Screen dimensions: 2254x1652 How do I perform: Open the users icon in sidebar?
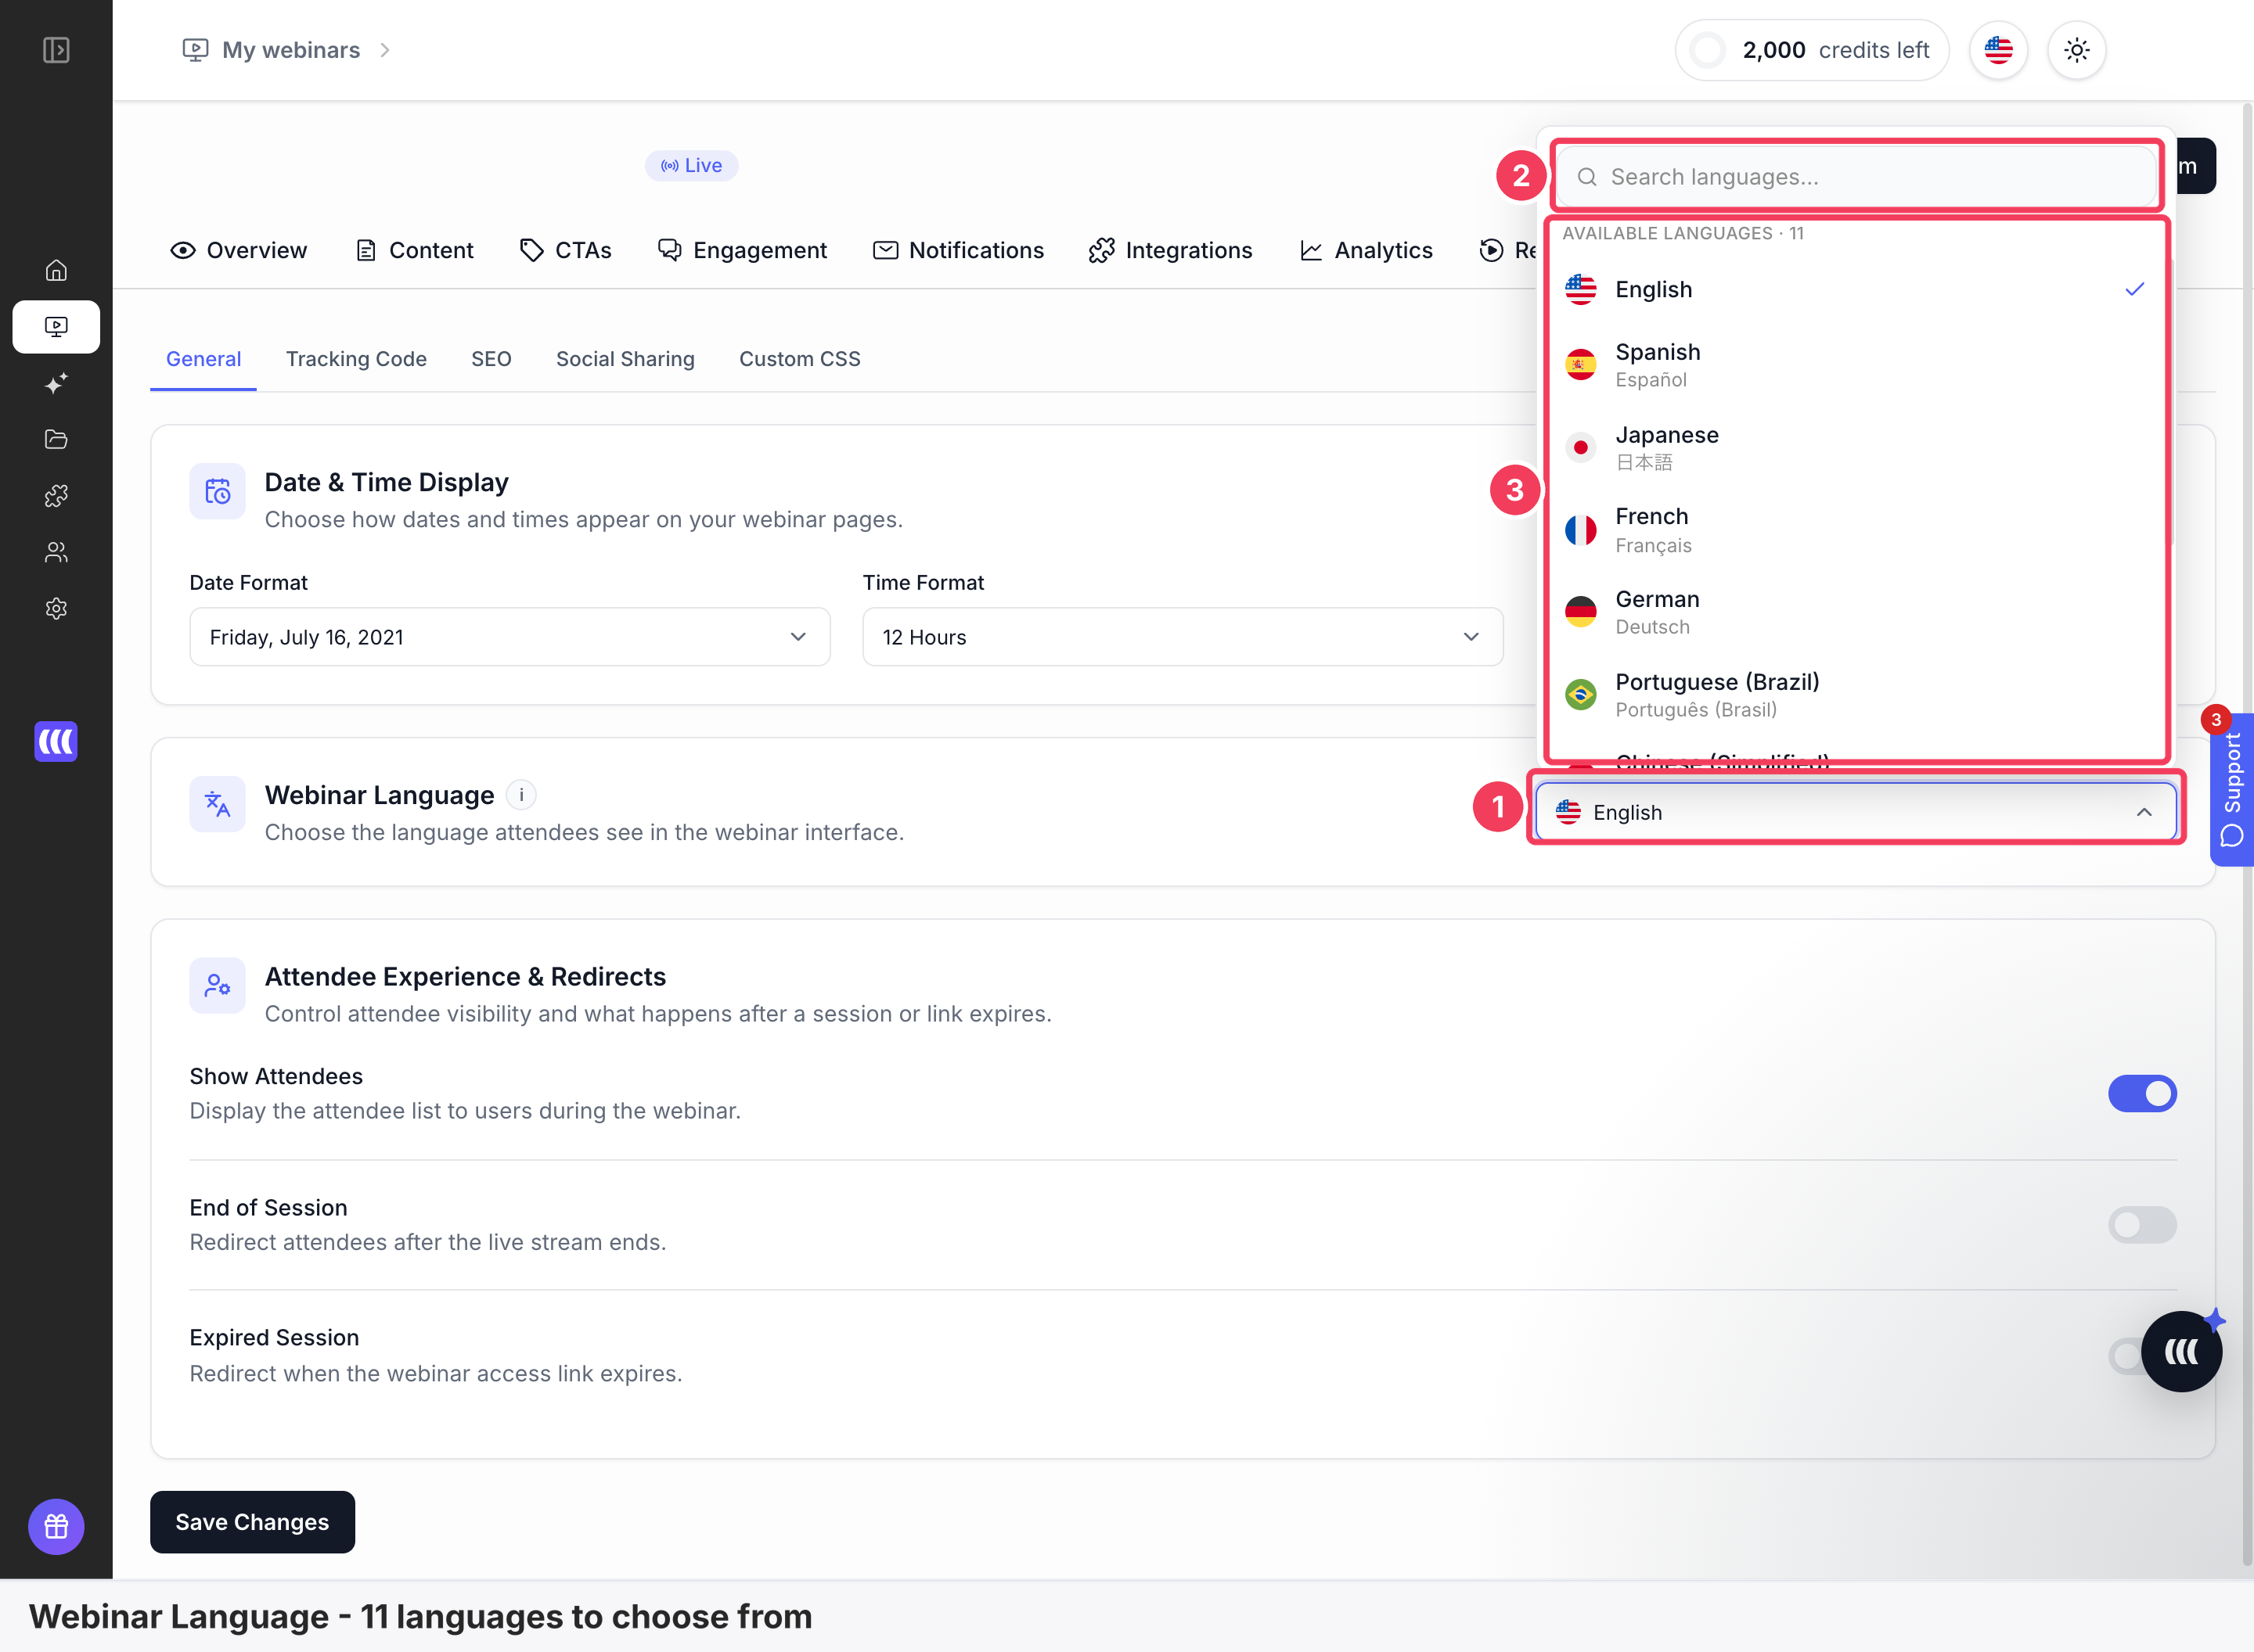(56, 552)
